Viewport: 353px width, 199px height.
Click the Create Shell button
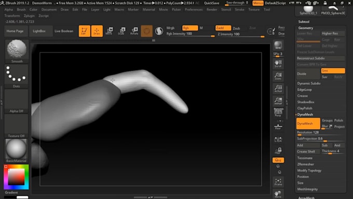(x=308, y=151)
